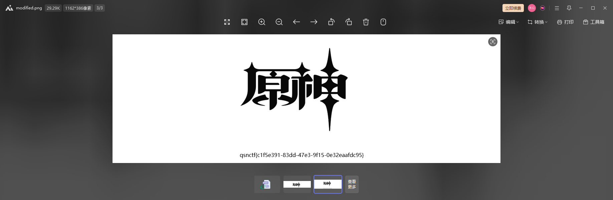The image size is (613, 200).
Task: Close the image viewer window
Action: click(605, 8)
